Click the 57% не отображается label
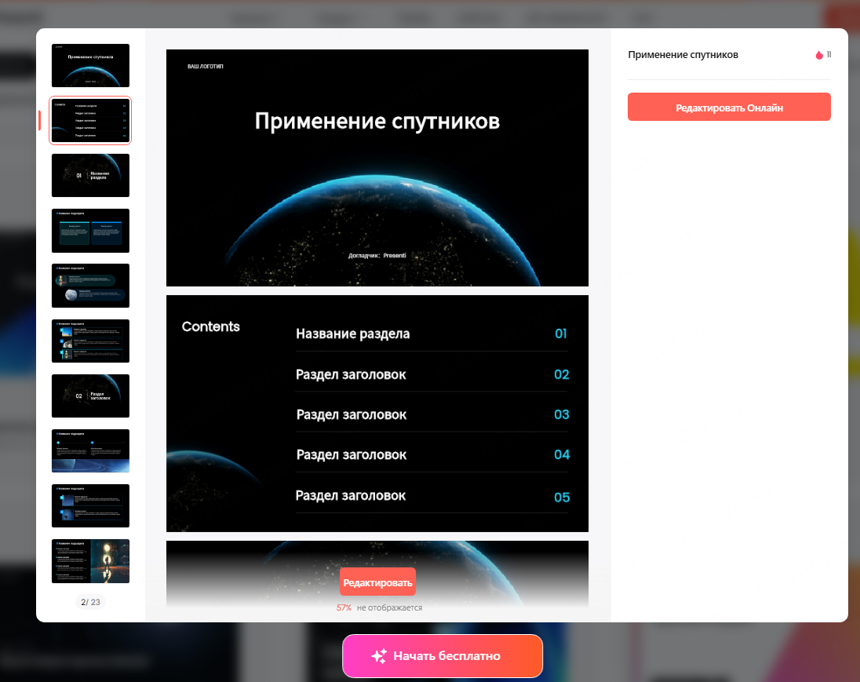Image resolution: width=860 pixels, height=682 pixels. click(x=379, y=607)
